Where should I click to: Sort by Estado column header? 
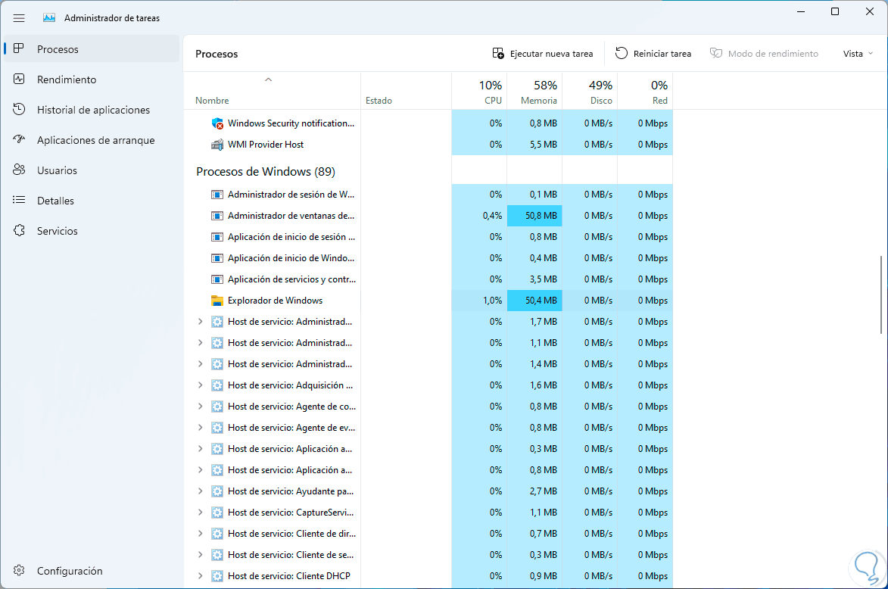406,91
